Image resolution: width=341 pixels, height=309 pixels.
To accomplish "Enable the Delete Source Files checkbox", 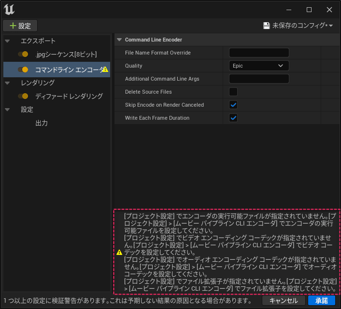I will [x=233, y=92].
